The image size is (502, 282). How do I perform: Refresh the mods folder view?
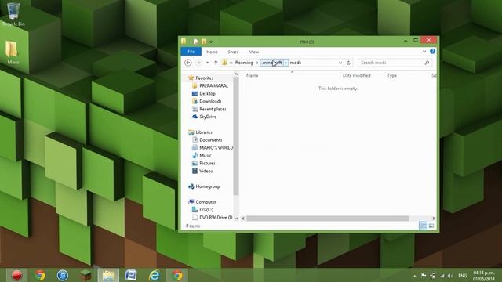(x=348, y=63)
